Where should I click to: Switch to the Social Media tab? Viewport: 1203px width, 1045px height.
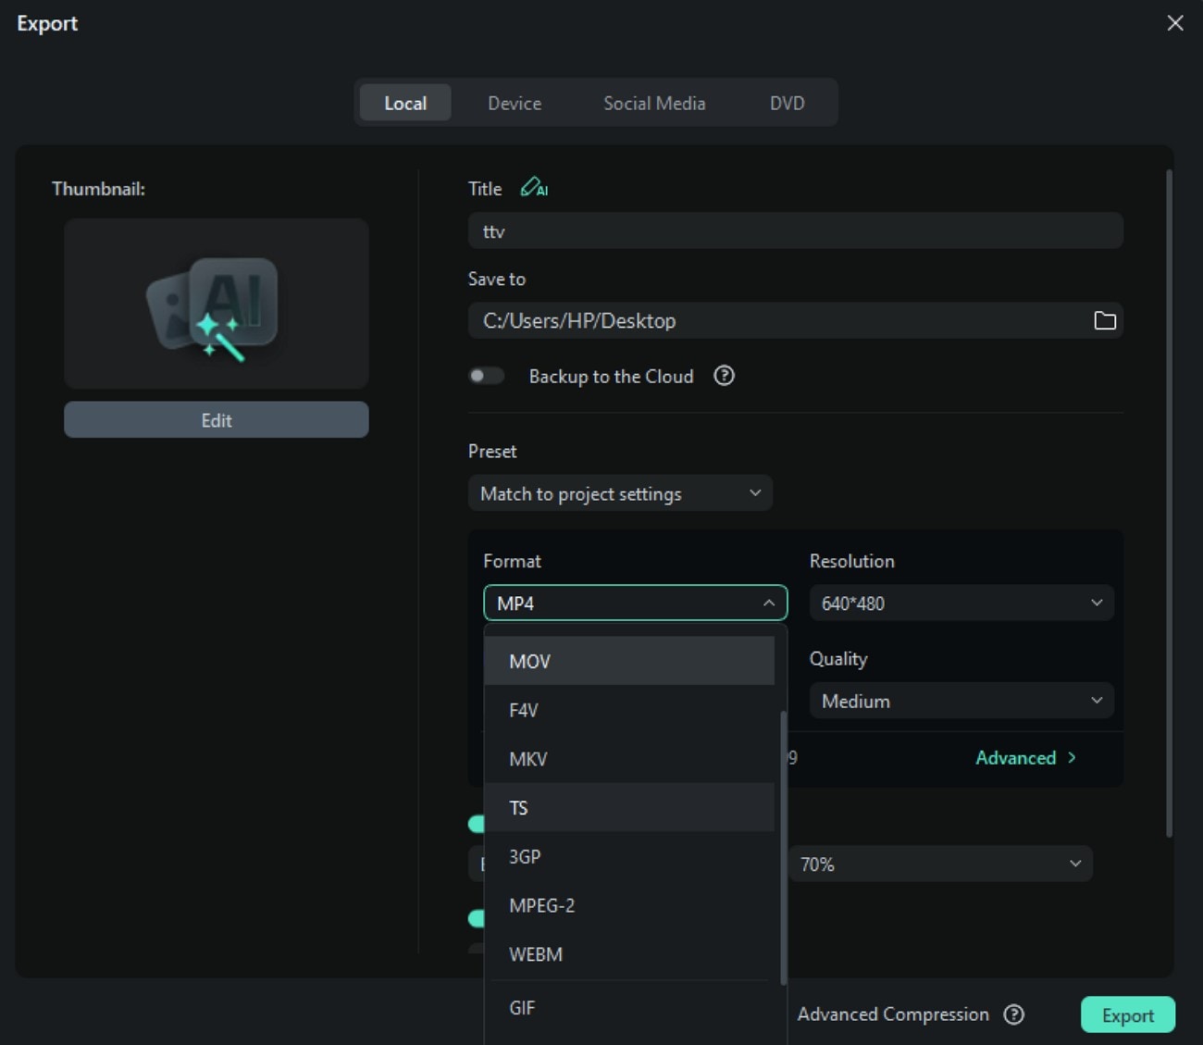pyautogui.click(x=654, y=103)
